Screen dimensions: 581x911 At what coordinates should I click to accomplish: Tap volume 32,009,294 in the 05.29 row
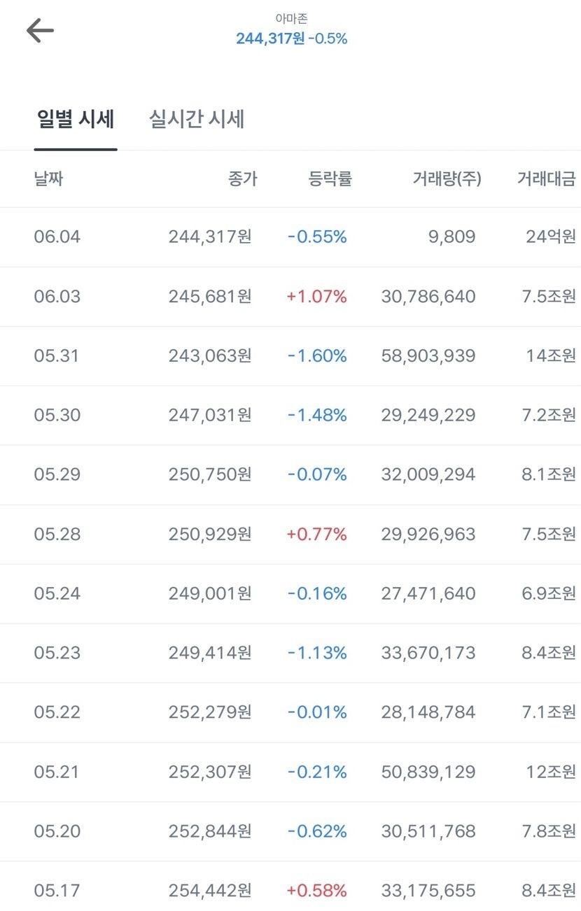pyautogui.click(x=428, y=475)
